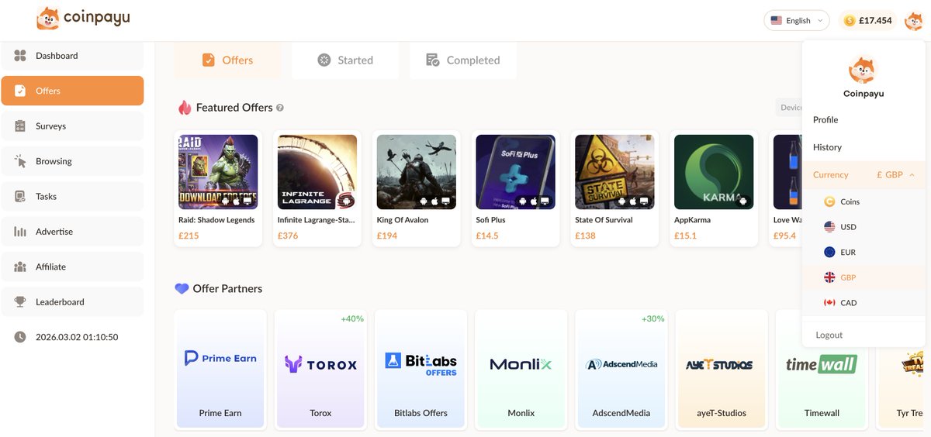Click the £17.454 balance button

(x=867, y=21)
